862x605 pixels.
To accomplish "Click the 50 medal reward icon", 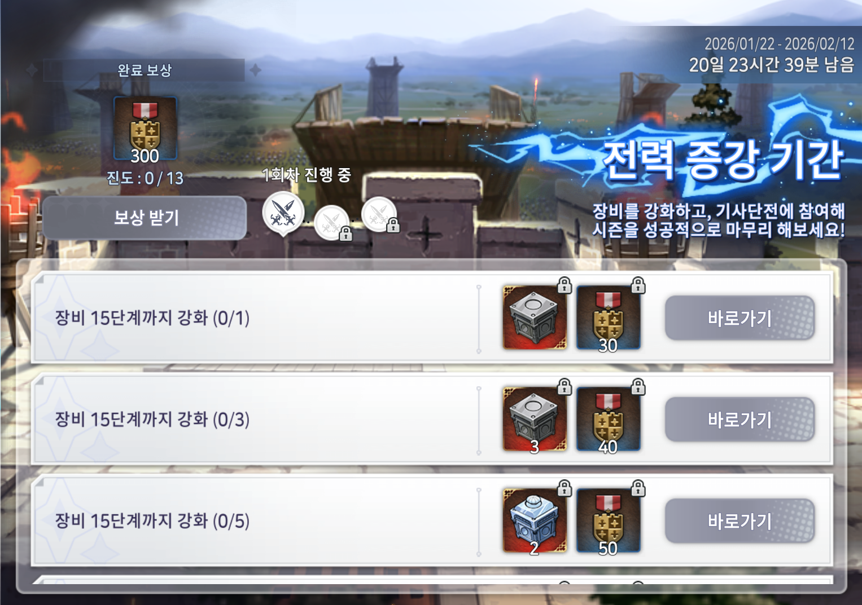I will tap(608, 520).
